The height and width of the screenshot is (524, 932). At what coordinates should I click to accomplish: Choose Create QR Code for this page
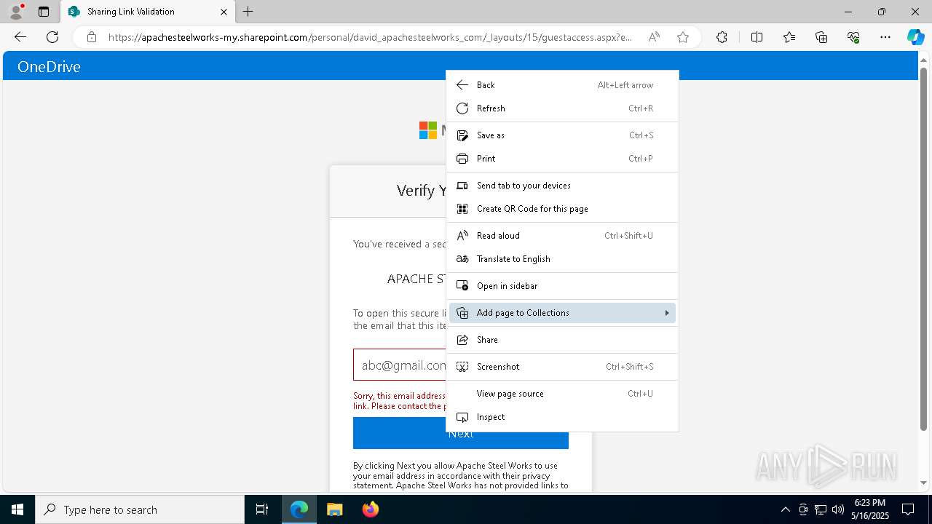(562, 209)
